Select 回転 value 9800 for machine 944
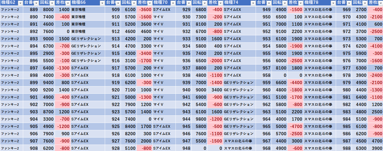Image resolution: width=383 pixels, height=151 pixels. click(x=200, y=119)
